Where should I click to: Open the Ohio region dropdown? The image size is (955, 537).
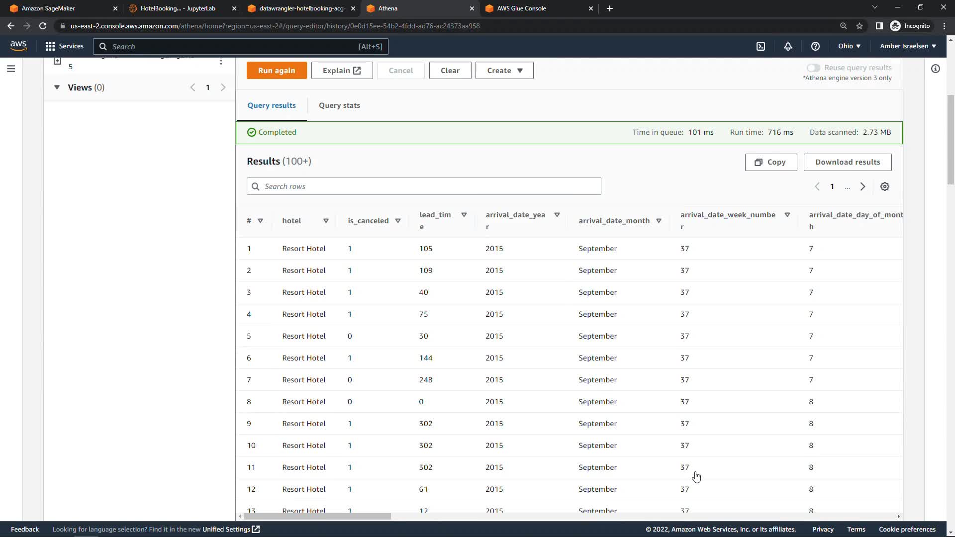(x=849, y=46)
